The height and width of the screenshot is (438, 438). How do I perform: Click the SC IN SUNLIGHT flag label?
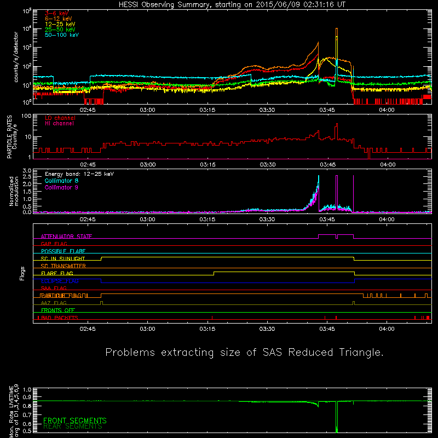(x=63, y=258)
